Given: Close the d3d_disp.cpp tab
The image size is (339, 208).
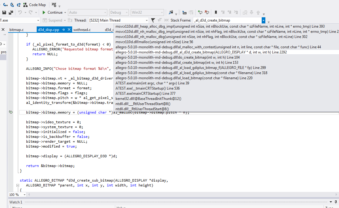Looking at the screenshot, I should click(69, 30).
